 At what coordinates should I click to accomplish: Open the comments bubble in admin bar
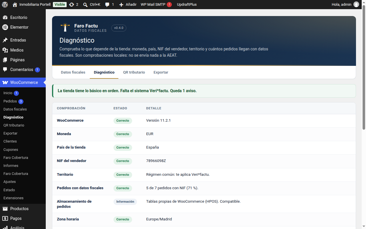click(107, 5)
